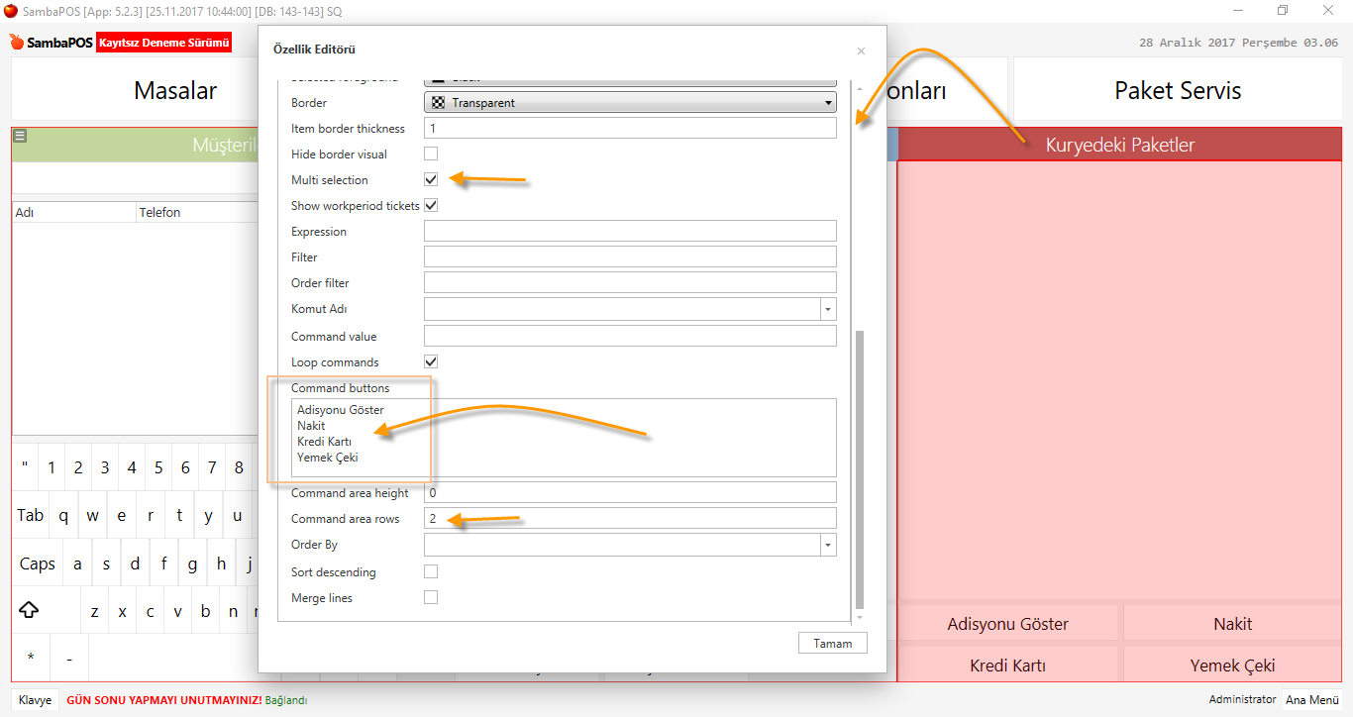Tick the Merge lines checkbox
Viewport: 1353px width, 717px height.
[431, 598]
